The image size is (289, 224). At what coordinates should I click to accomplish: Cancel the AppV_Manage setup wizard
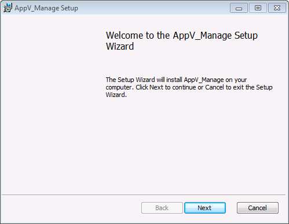pos(258,208)
